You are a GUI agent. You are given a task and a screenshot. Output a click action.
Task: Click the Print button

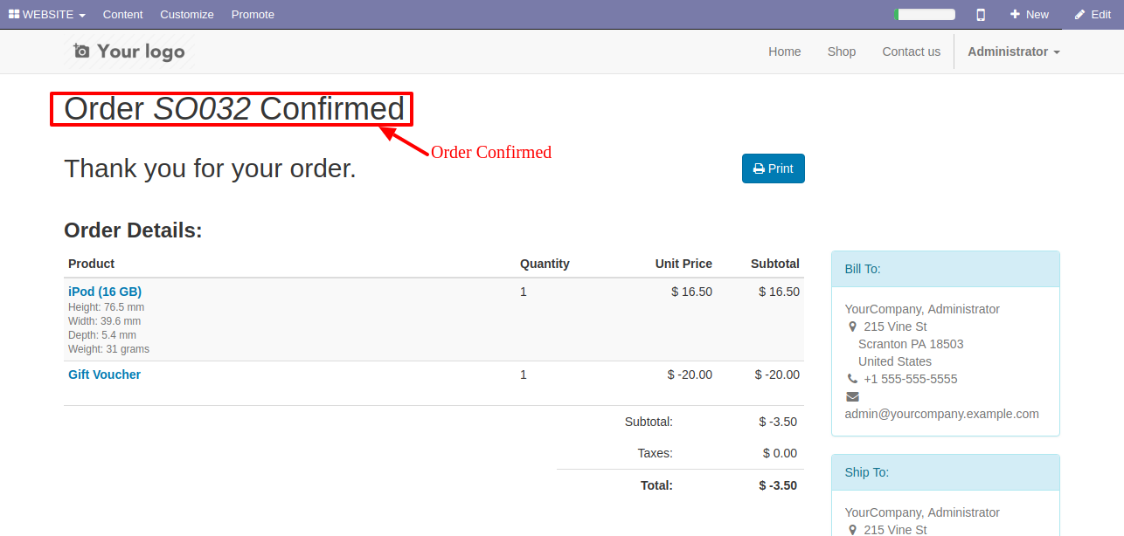pos(774,168)
